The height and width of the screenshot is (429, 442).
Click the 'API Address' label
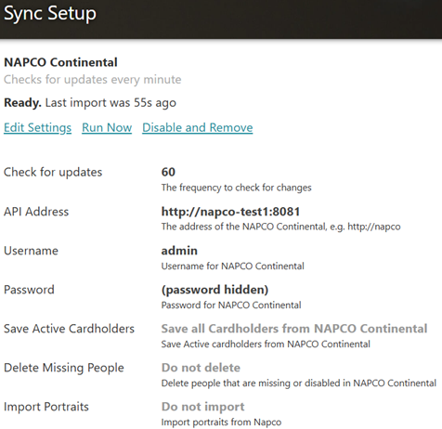coord(36,212)
